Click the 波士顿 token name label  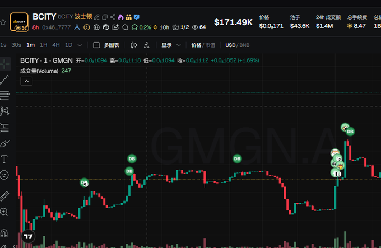click(83, 16)
